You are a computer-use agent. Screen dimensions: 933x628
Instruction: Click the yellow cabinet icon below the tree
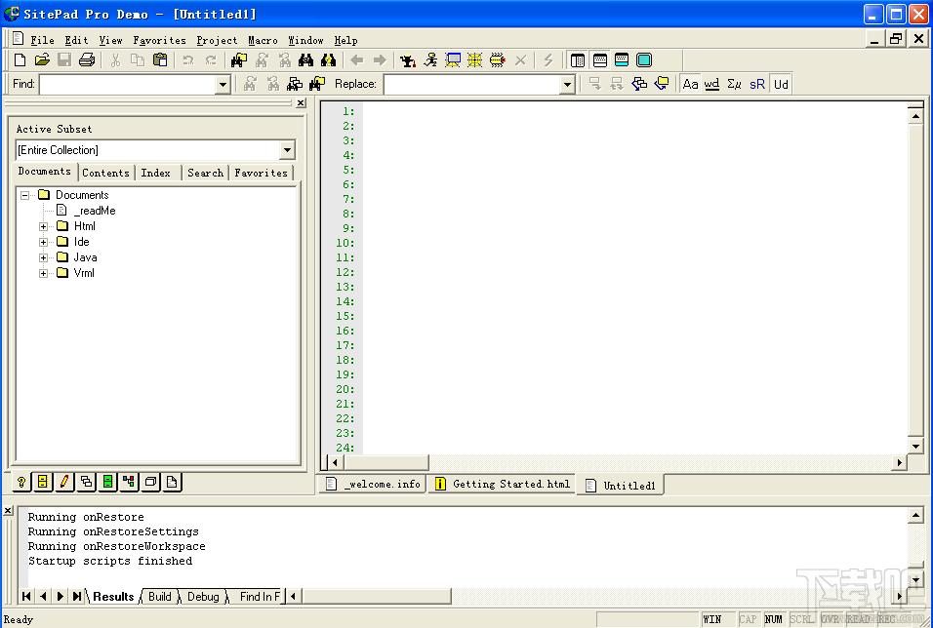coord(43,482)
